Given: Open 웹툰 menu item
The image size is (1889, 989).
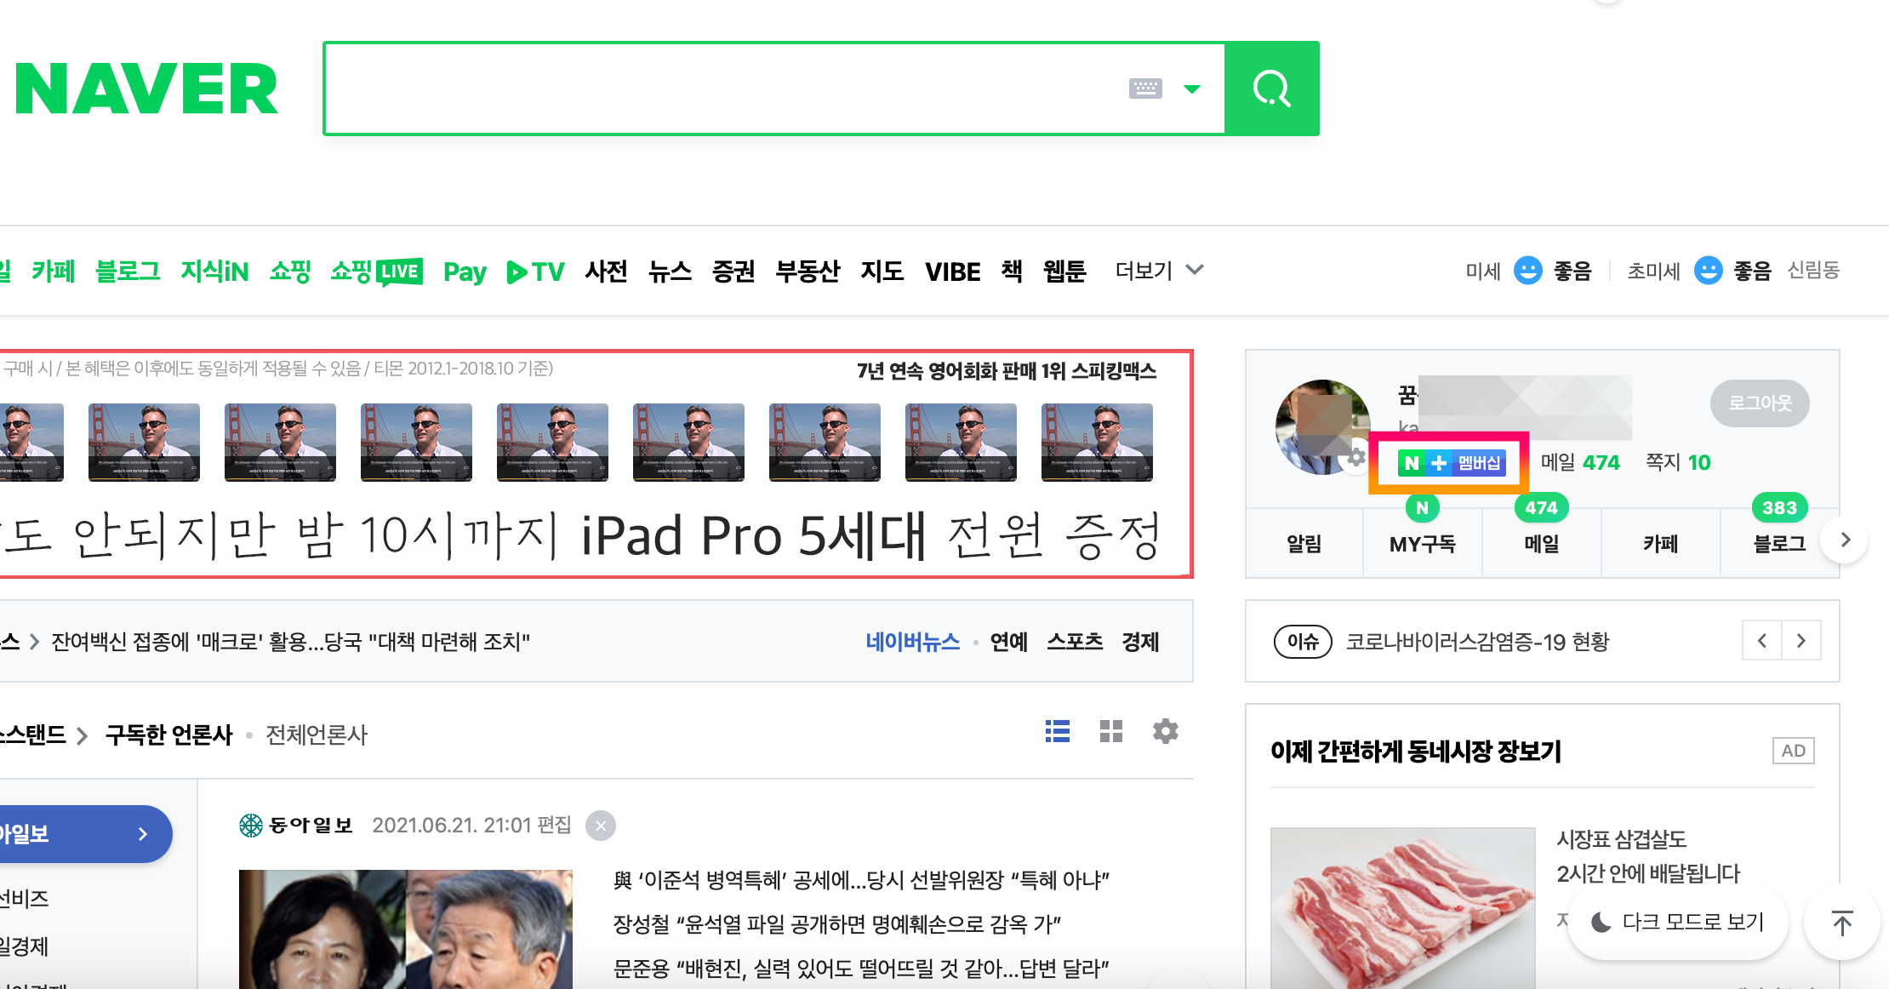Looking at the screenshot, I should (1064, 272).
